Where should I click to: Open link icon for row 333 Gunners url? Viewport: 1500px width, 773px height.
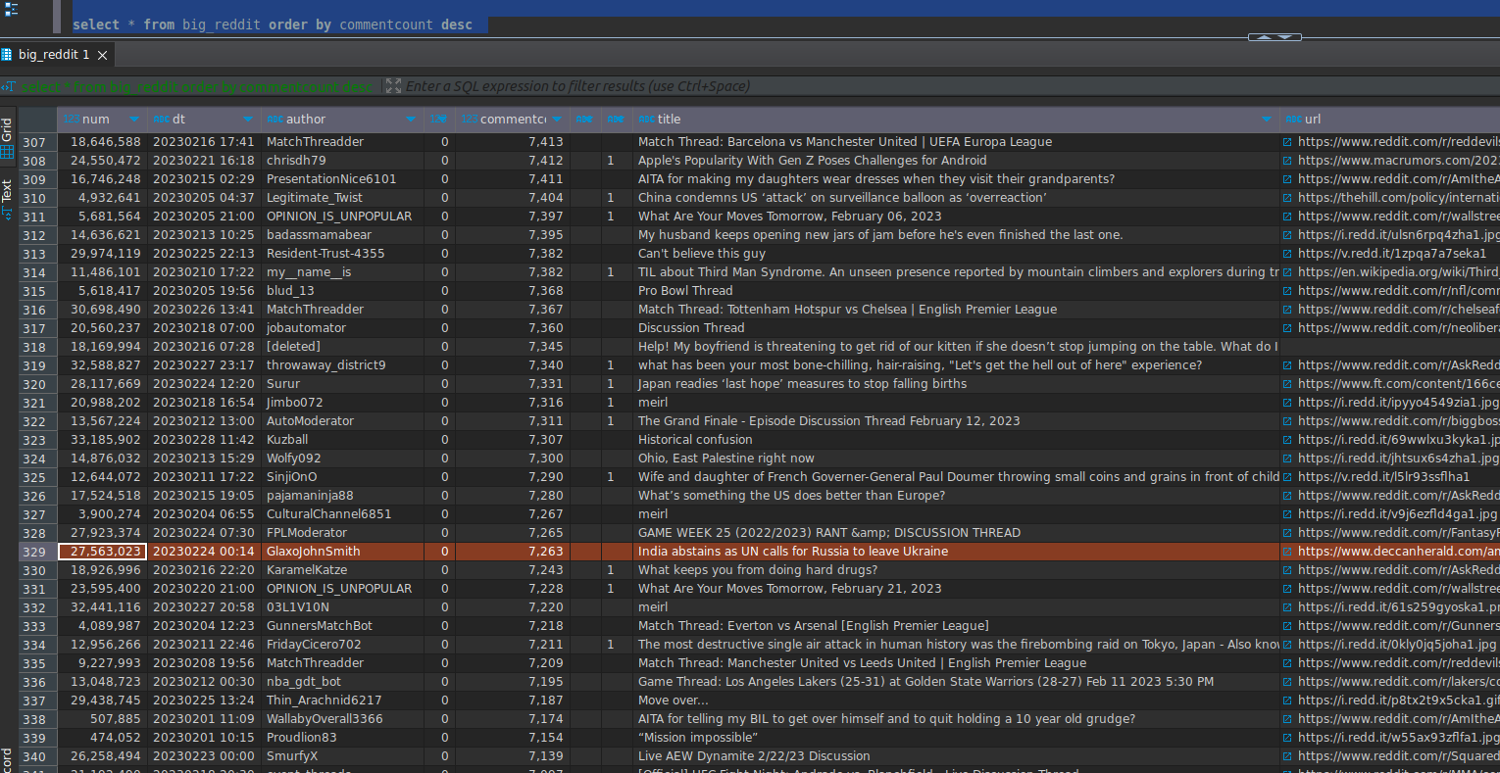(x=1287, y=626)
